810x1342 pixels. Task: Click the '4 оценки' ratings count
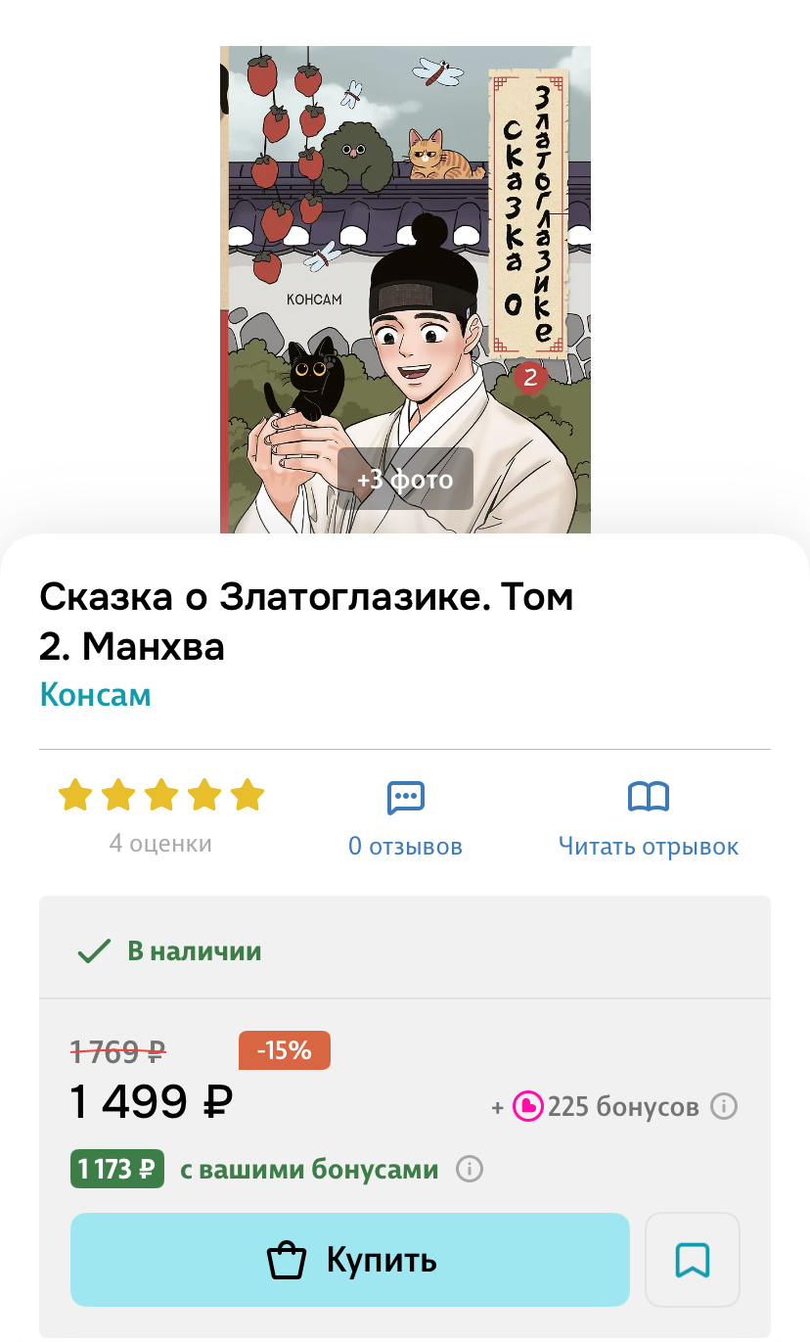click(x=160, y=844)
